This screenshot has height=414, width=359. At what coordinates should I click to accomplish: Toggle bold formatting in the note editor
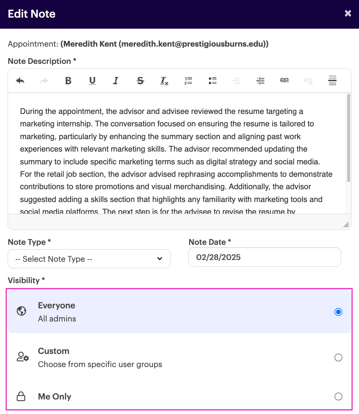[x=68, y=81]
